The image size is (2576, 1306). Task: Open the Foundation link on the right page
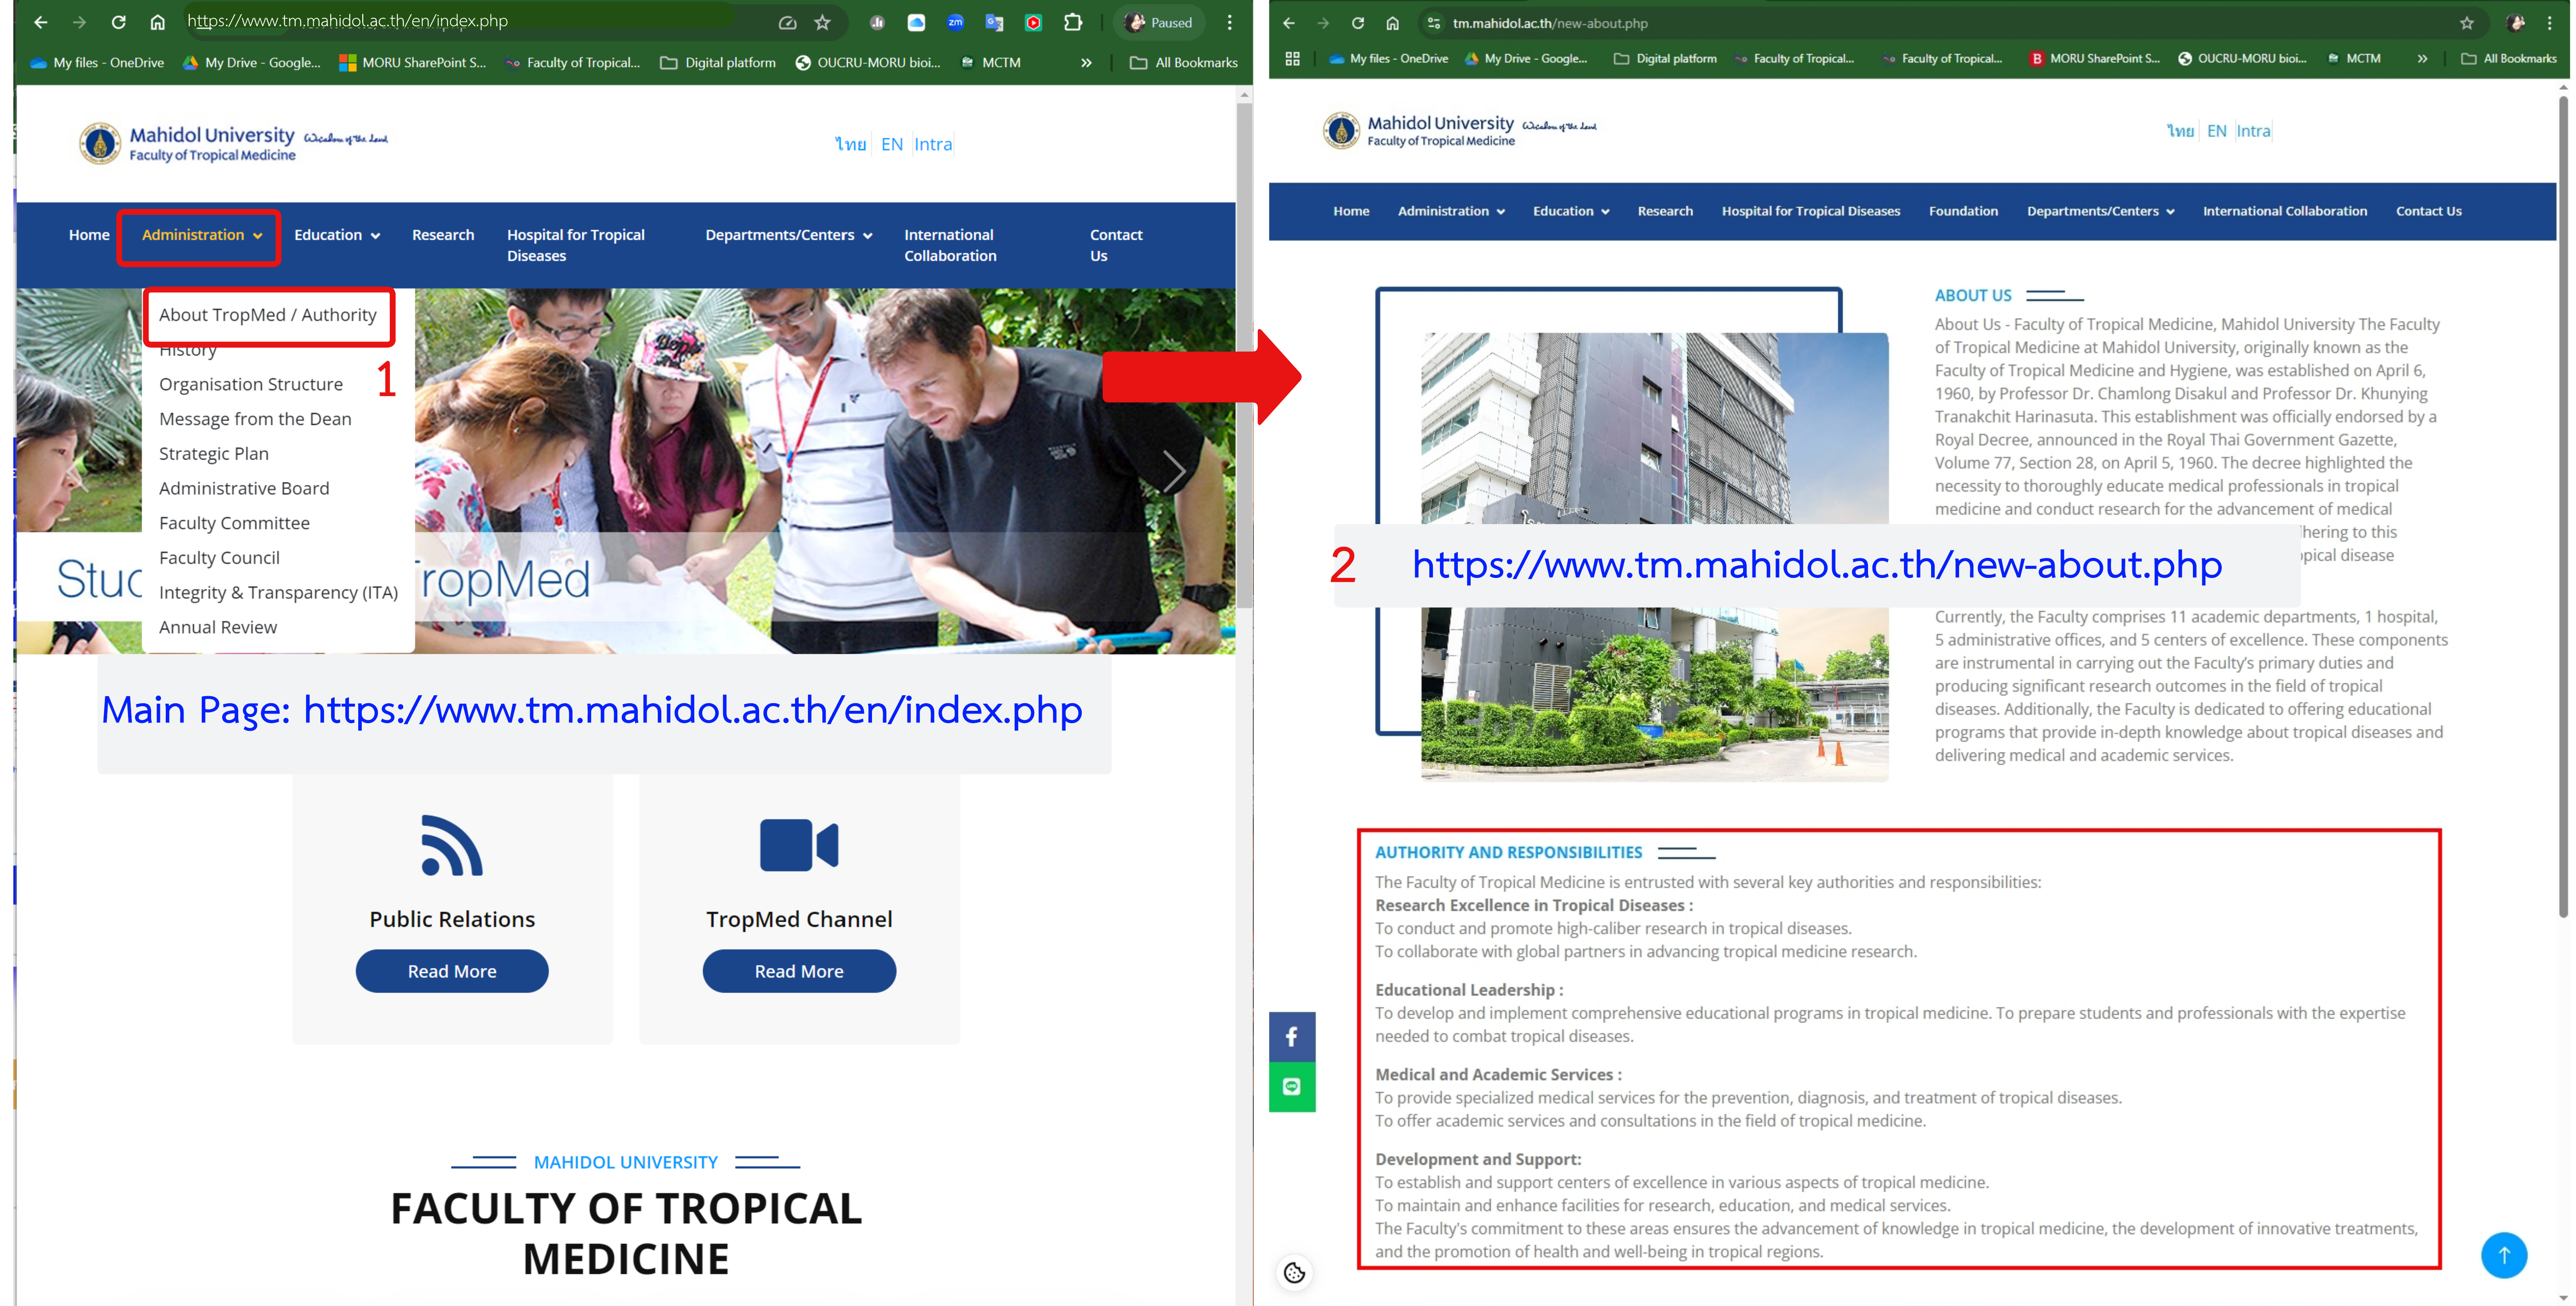tap(1963, 211)
